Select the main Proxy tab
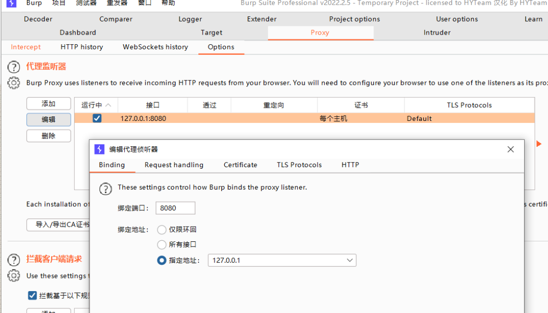Image resolution: width=548 pixels, height=313 pixels. pyautogui.click(x=320, y=33)
